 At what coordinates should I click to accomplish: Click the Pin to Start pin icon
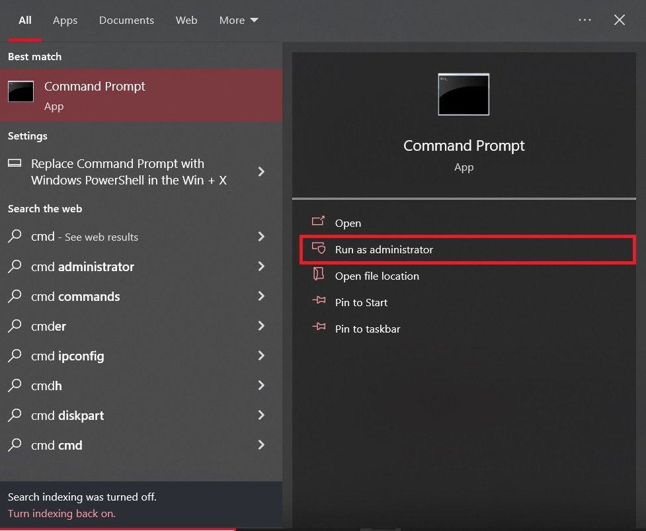(319, 301)
